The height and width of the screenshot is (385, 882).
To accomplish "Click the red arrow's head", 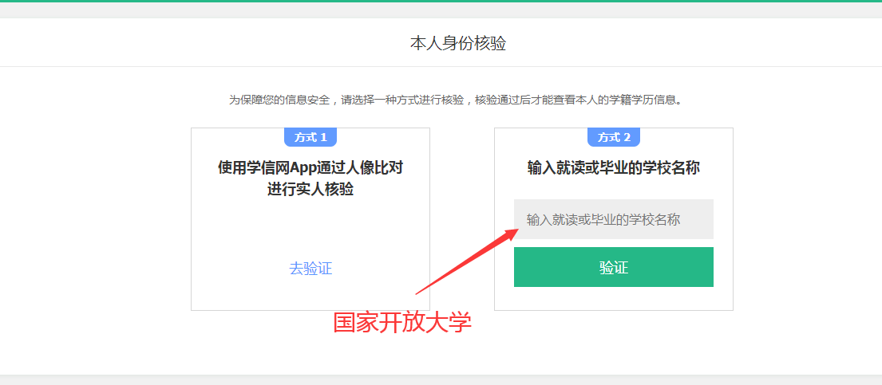I will (512, 230).
